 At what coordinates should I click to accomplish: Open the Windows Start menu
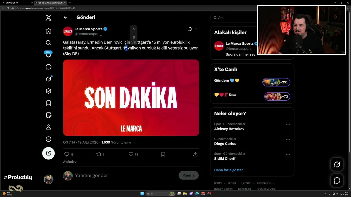point(142,194)
